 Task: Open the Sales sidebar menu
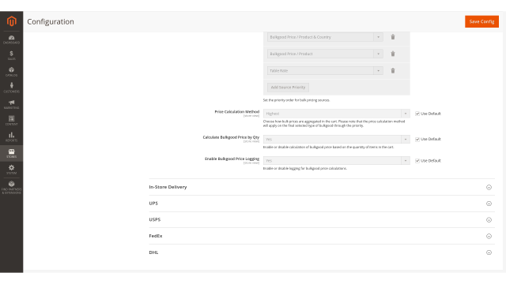[12, 56]
